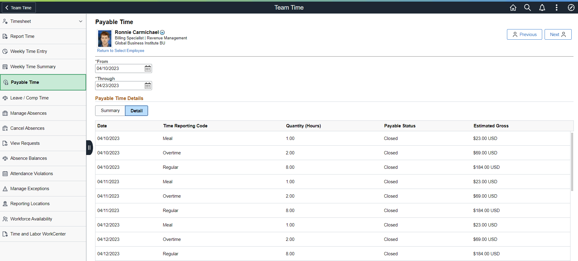This screenshot has width=578, height=261.
Task: Open Weekly Time Entry in sidebar
Action: [x=43, y=51]
